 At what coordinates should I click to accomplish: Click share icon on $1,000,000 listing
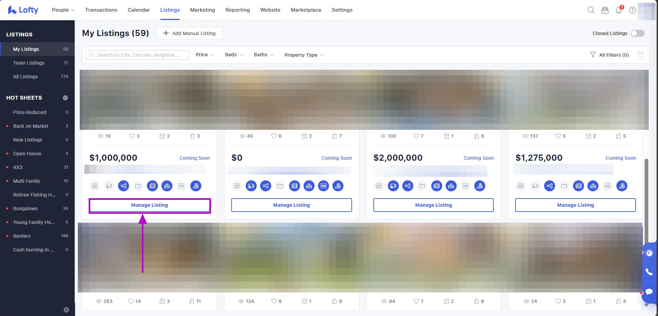click(x=124, y=186)
